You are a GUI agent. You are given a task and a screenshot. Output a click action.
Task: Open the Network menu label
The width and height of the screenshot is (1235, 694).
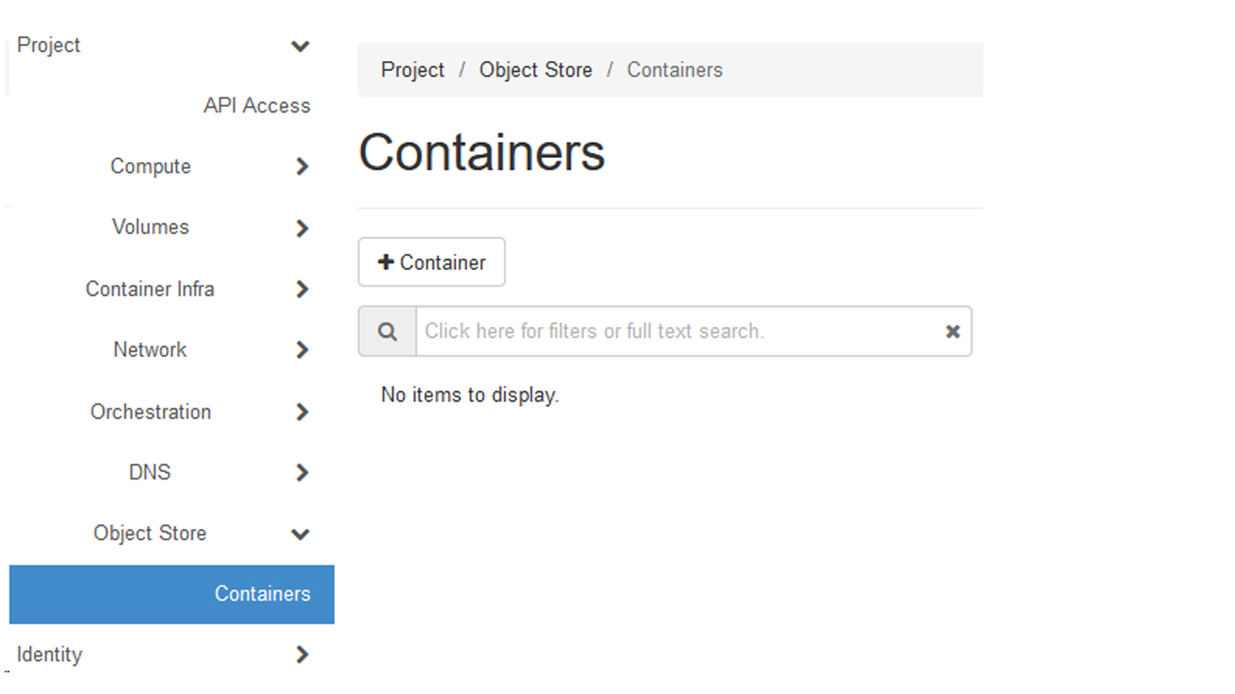(150, 350)
